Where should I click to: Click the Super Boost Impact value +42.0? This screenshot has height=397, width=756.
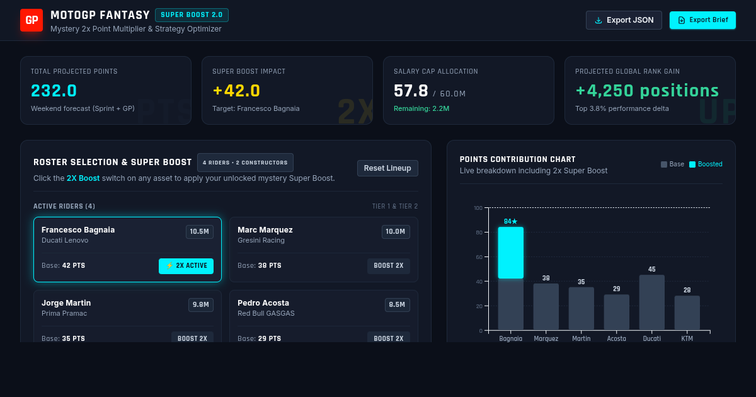236,91
